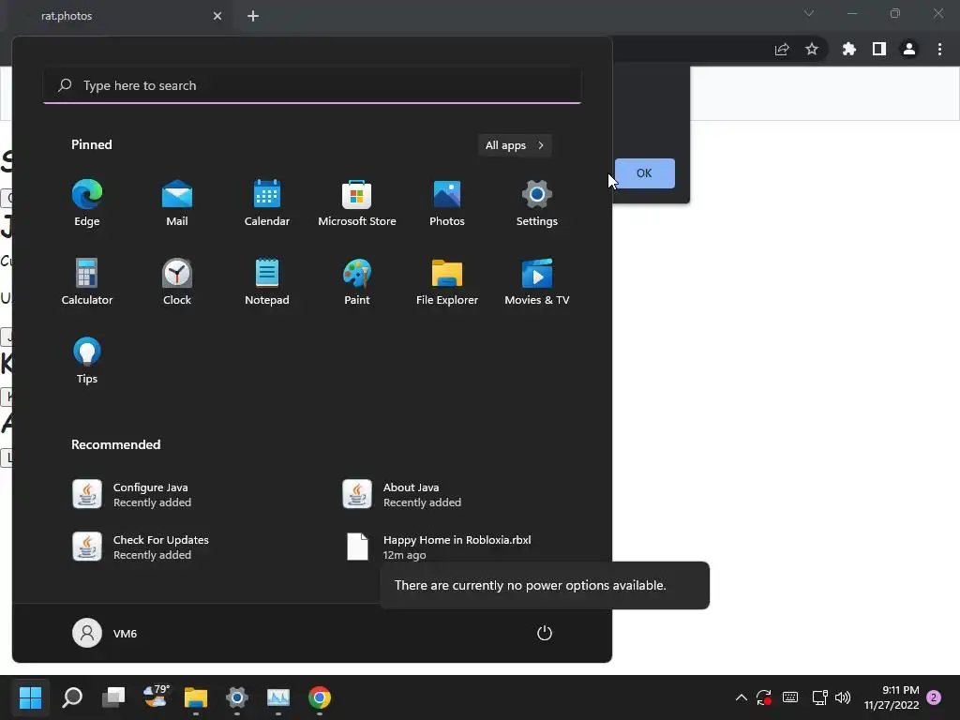Screen dimensions: 960x720
Task: Open File Explorer from pinned apps
Action: 447,281
